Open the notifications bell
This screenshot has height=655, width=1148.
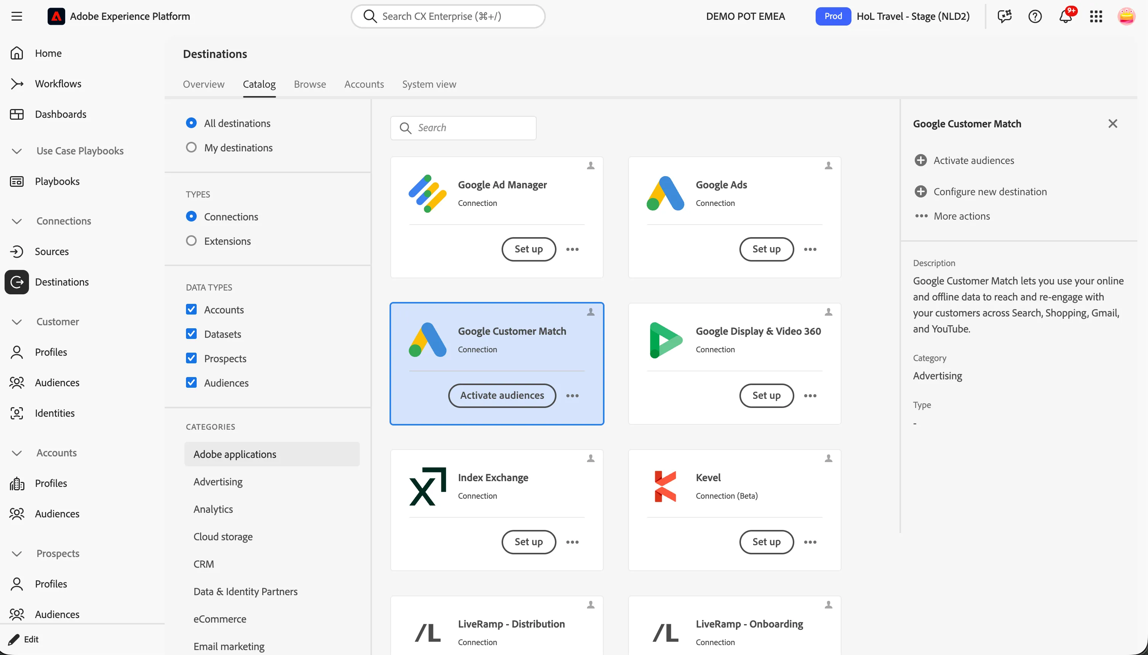1065,16
